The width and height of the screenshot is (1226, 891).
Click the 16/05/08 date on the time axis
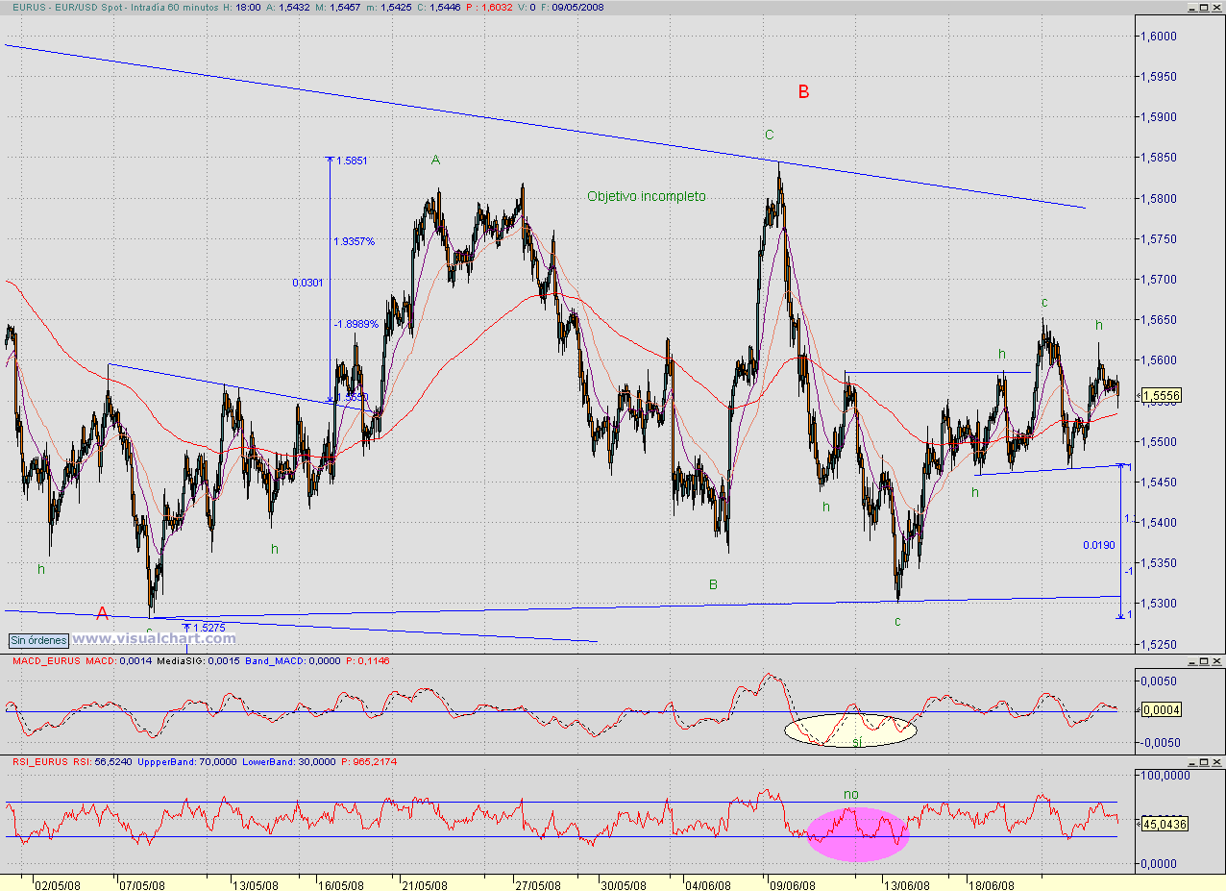pos(342,884)
